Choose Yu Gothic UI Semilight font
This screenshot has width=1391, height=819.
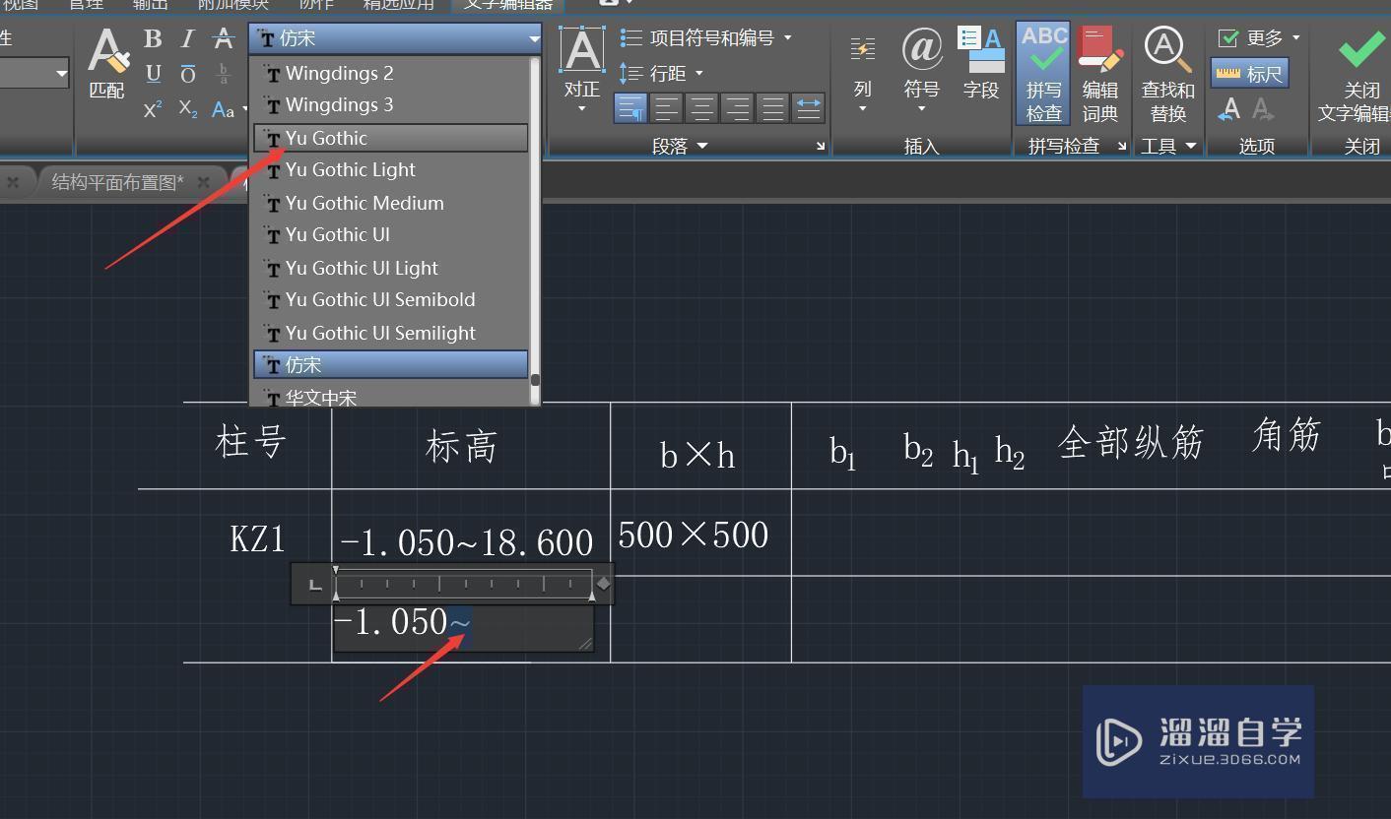pyautogui.click(x=390, y=333)
